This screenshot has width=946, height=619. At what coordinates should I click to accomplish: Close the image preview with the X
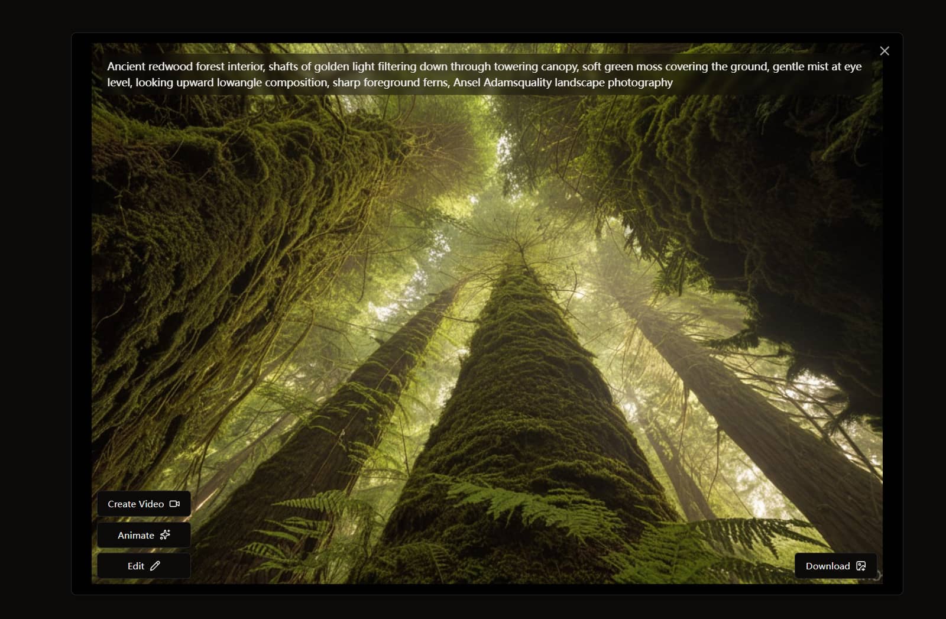click(884, 51)
